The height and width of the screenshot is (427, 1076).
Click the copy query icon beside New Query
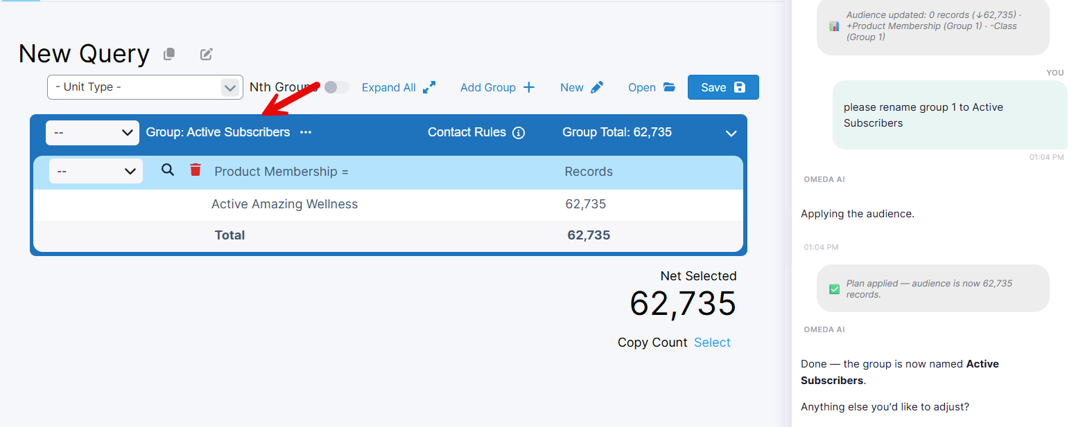point(169,54)
